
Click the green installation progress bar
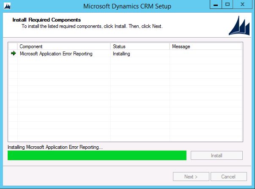tap(97, 155)
